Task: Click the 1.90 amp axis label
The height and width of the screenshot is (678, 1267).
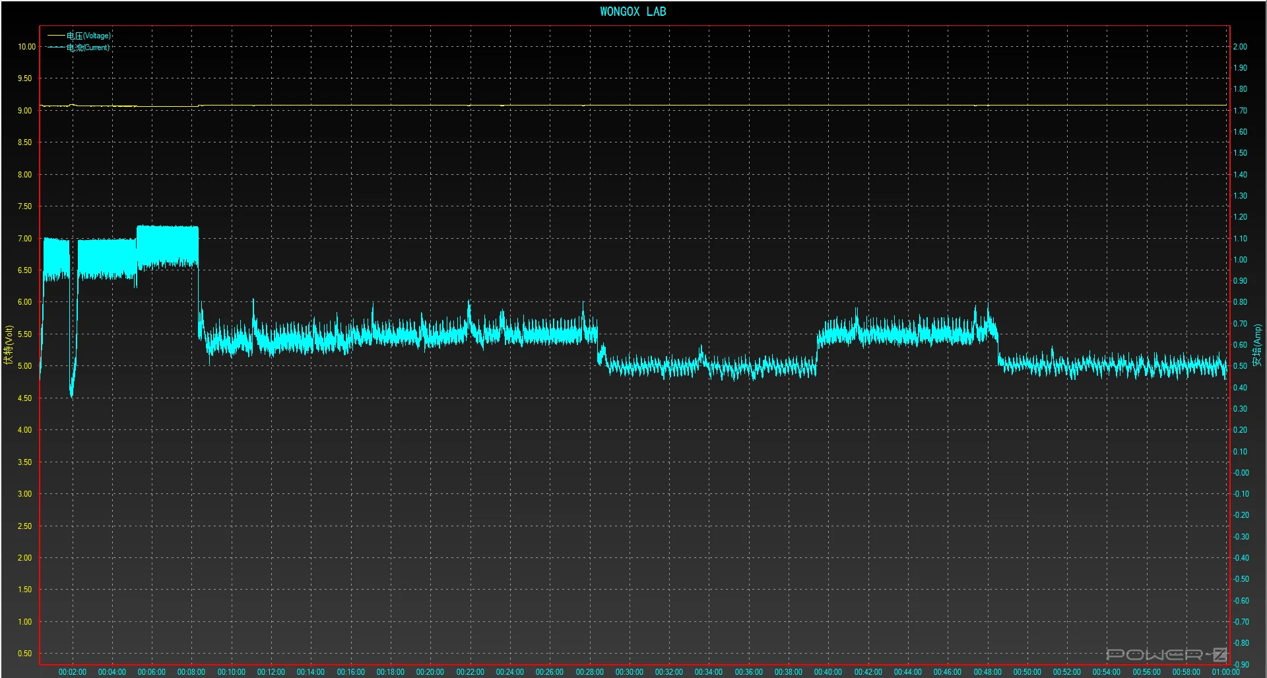Action: tap(1241, 68)
